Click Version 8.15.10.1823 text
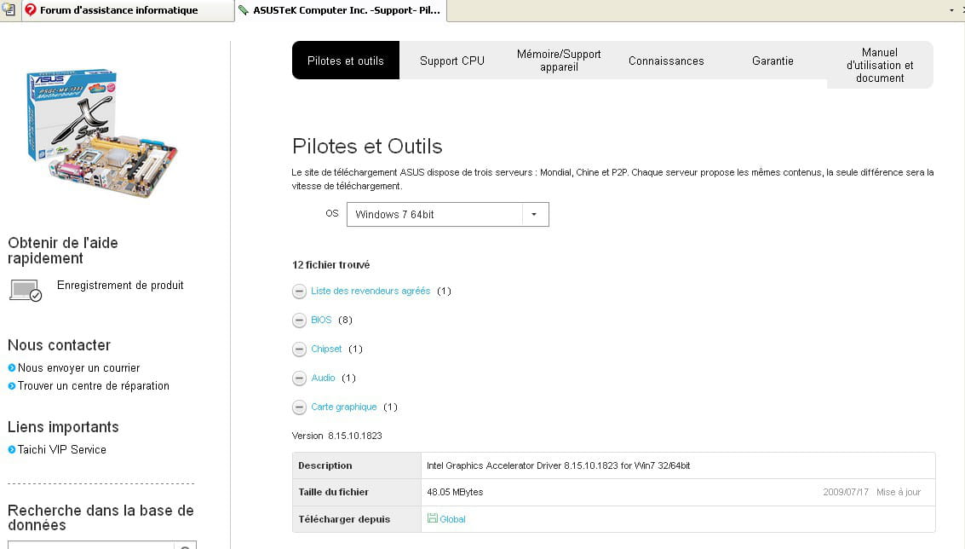Viewport: 965px width, 549px height. pos(336,436)
